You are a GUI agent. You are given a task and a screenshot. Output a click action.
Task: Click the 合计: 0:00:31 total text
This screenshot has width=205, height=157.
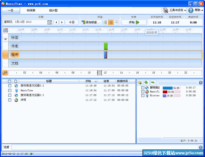tap(189, 141)
